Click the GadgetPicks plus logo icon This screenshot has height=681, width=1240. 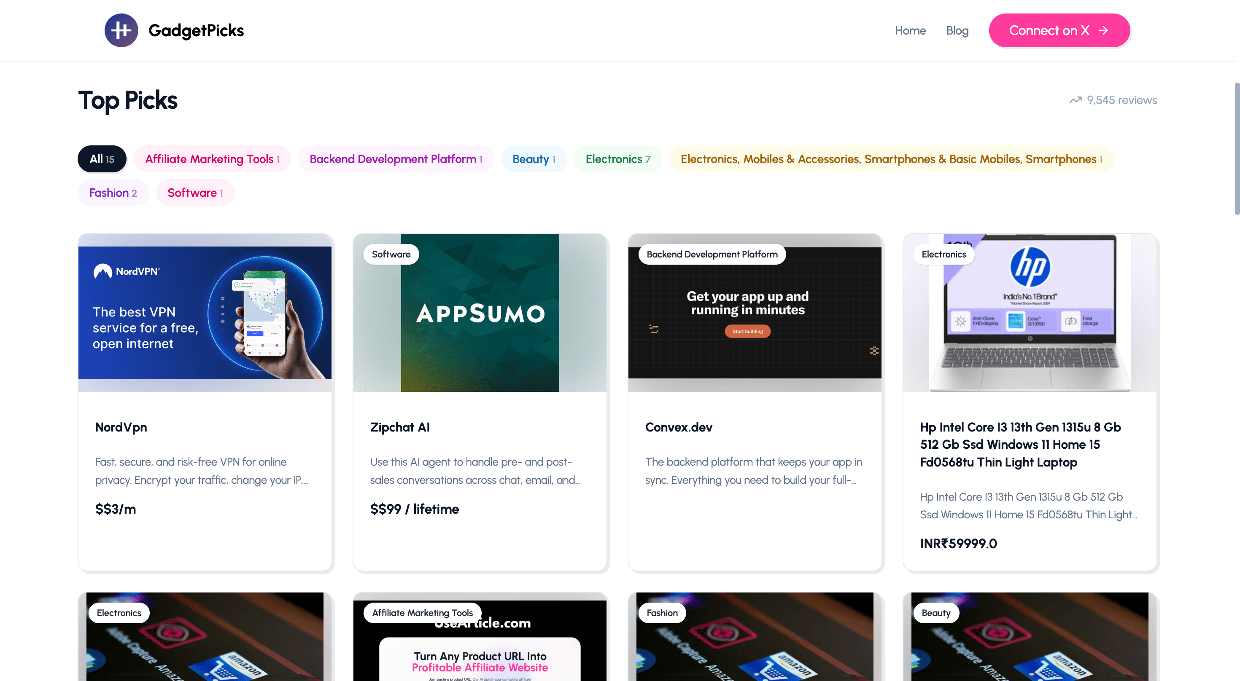click(x=121, y=30)
